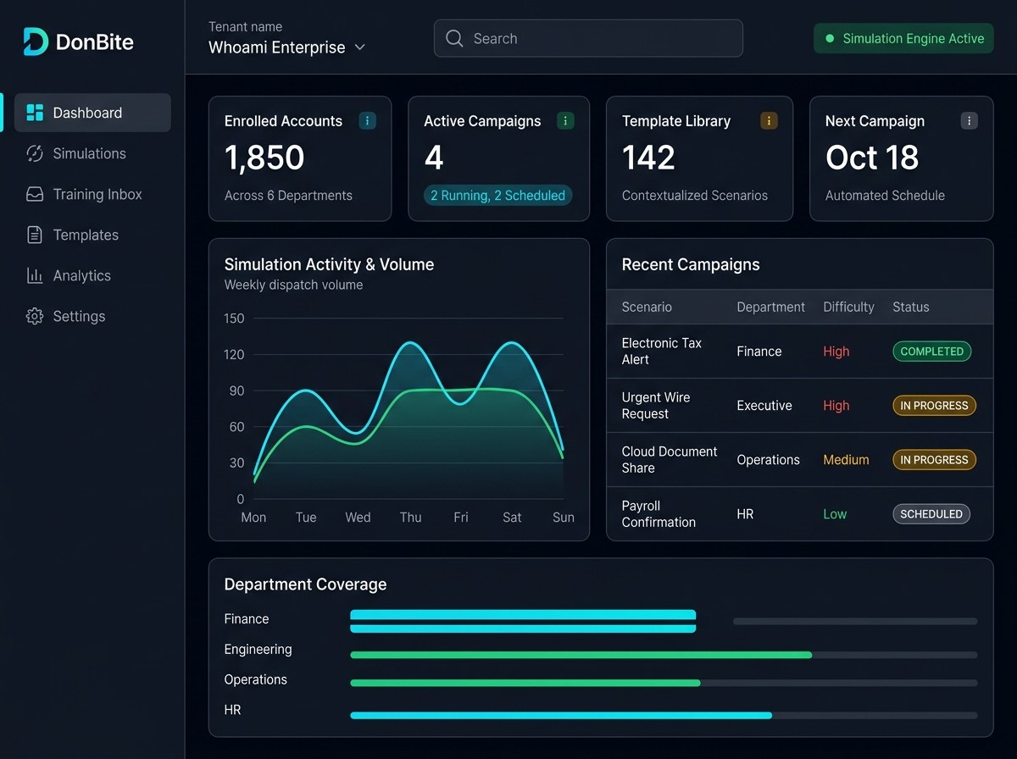Sort by Department column header
Viewport: 1017px width, 759px height.
[x=770, y=307]
